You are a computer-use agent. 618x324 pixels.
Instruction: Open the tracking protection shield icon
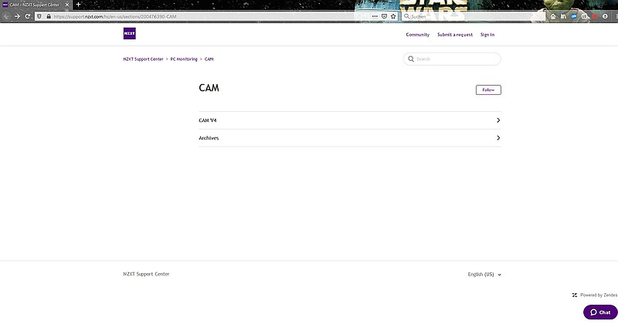[39, 16]
